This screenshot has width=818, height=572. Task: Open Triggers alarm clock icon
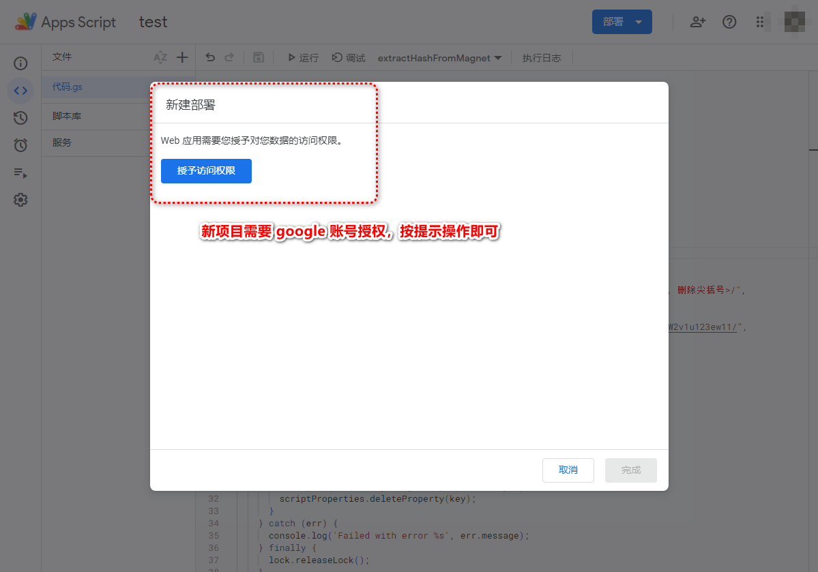20,145
